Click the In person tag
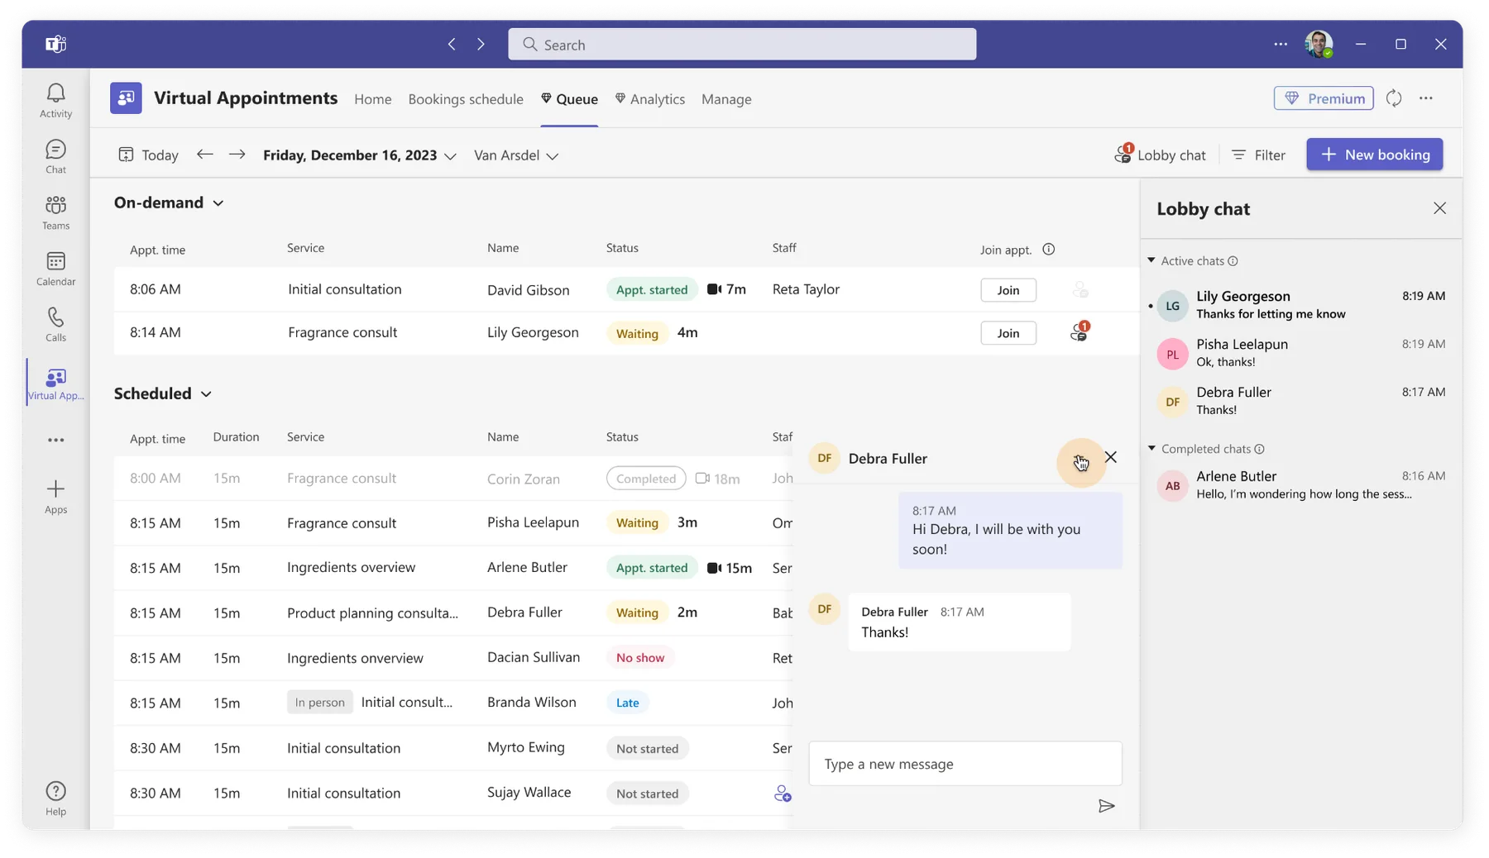This screenshot has width=1489, height=858. [319, 703]
